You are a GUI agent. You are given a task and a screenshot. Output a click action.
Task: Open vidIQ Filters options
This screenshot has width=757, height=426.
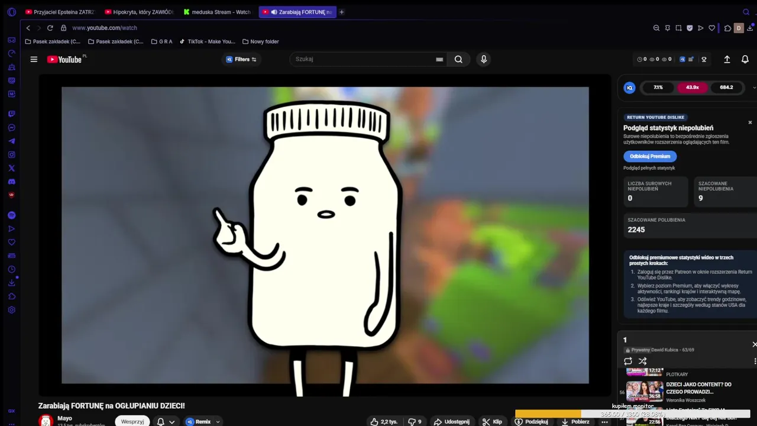[x=241, y=59]
